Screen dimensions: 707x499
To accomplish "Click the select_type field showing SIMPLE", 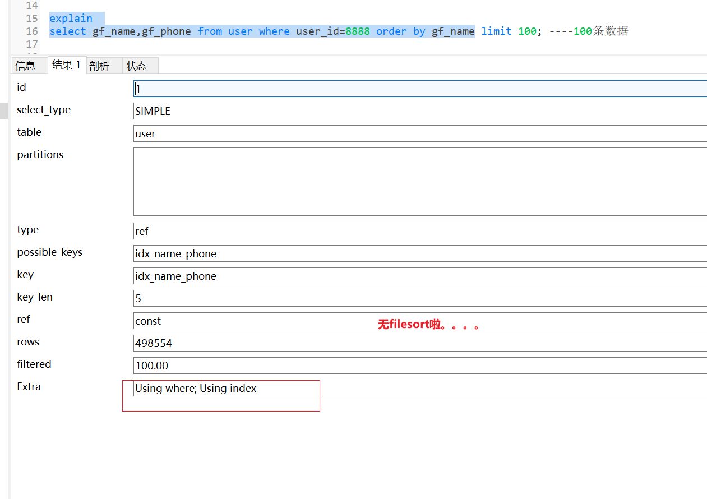I will pos(420,111).
